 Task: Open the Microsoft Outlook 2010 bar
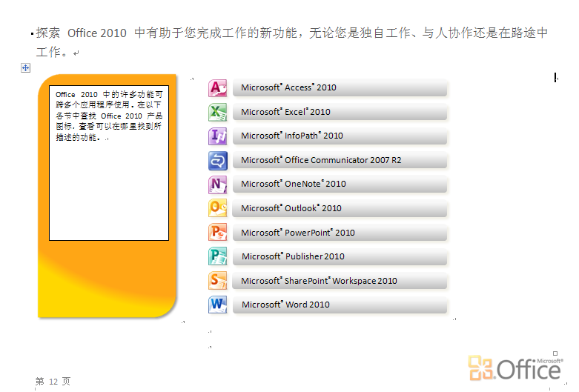coord(340,208)
